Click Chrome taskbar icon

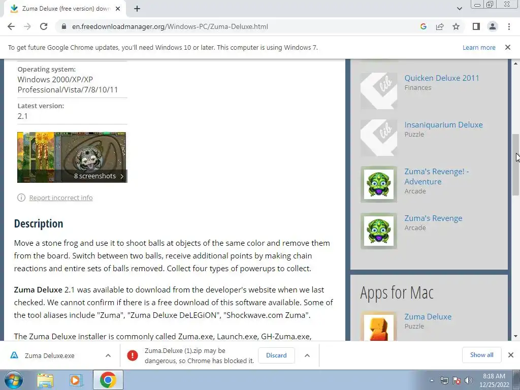pyautogui.click(x=108, y=380)
